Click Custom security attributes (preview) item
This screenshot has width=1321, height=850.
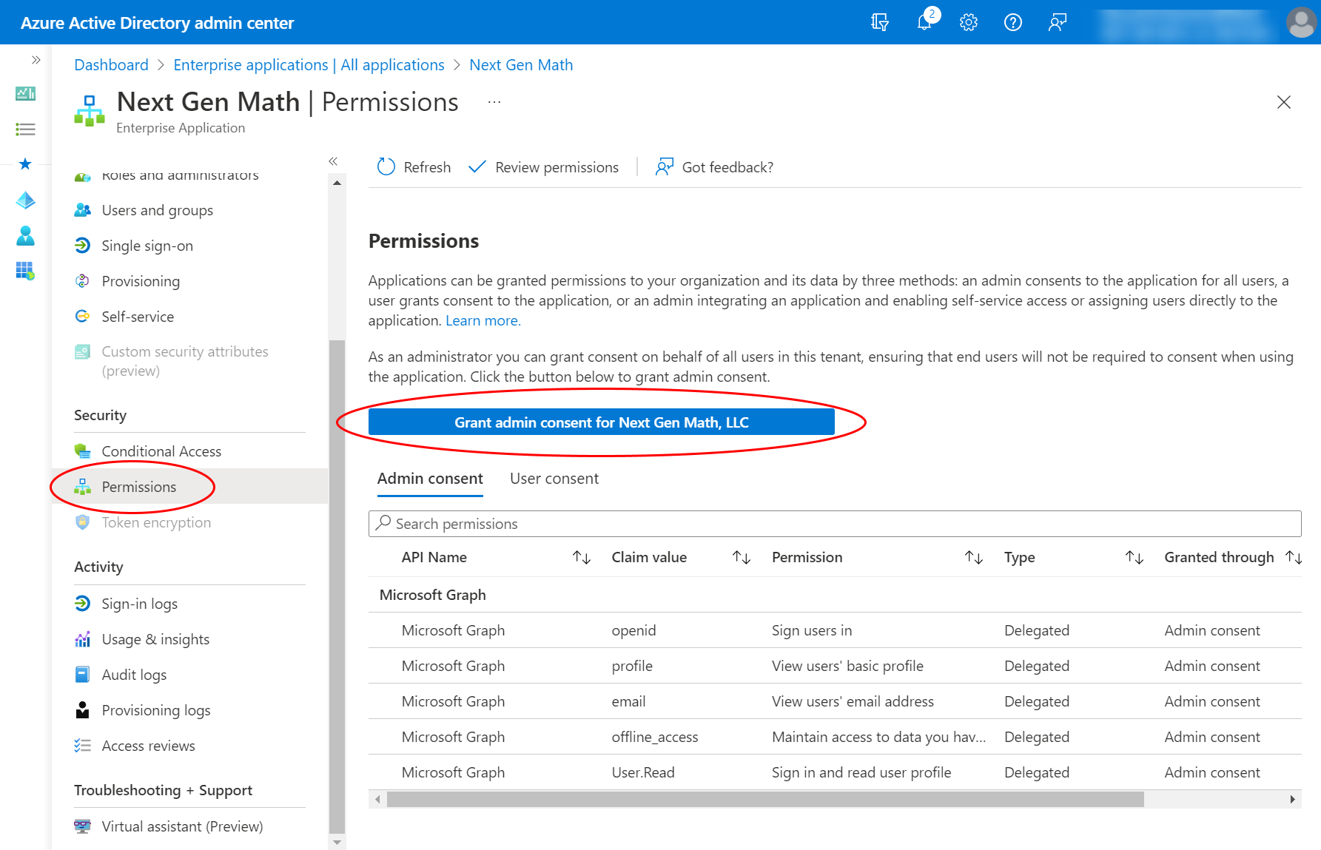coord(190,361)
